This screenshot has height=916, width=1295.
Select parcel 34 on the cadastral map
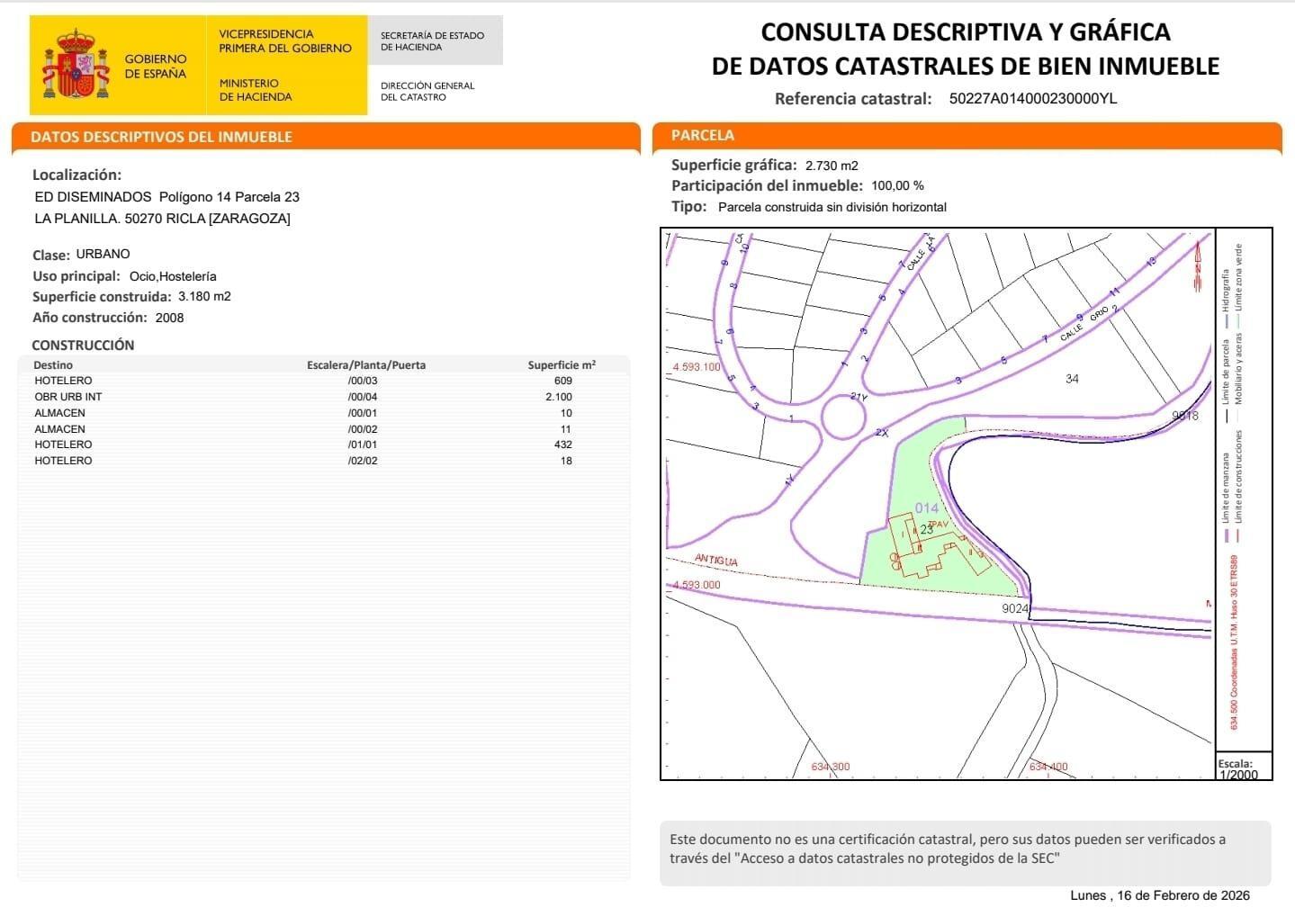coord(1069,381)
